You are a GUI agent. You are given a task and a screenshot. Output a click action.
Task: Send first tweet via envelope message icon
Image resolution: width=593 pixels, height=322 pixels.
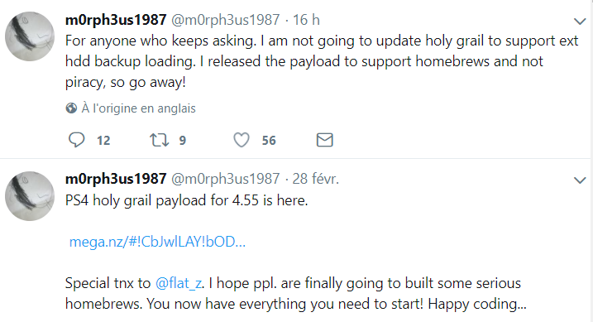tap(324, 140)
